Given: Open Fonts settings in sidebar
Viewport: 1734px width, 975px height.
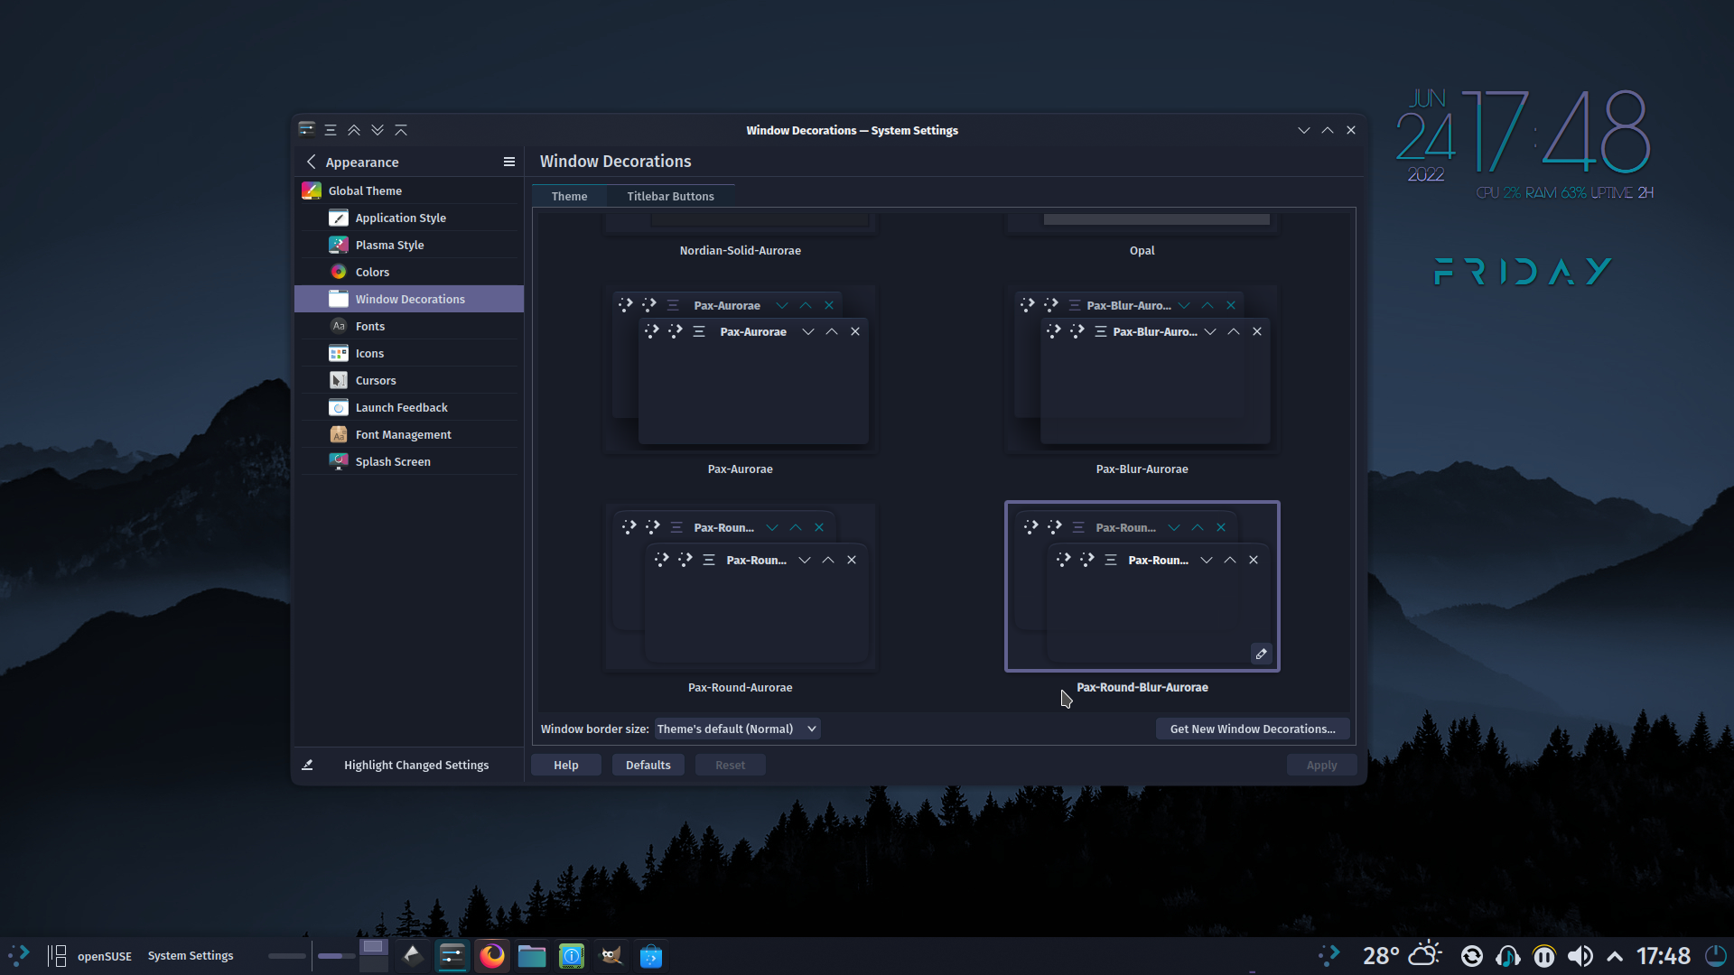Looking at the screenshot, I should (x=409, y=326).
